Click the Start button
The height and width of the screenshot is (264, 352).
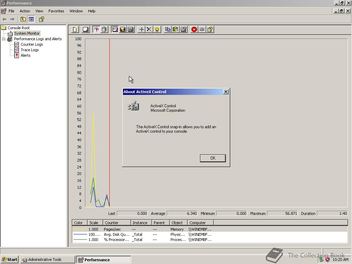click(x=9, y=260)
